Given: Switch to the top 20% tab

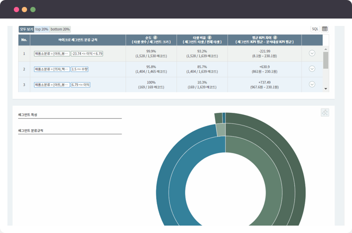Looking at the screenshot, I should click(42, 29).
